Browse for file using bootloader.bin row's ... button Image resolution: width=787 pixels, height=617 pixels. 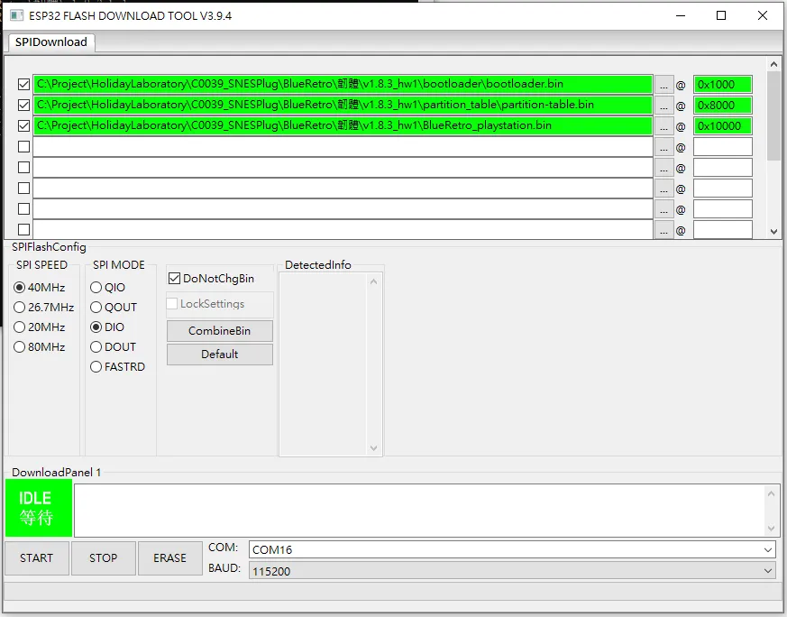tap(663, 85)
